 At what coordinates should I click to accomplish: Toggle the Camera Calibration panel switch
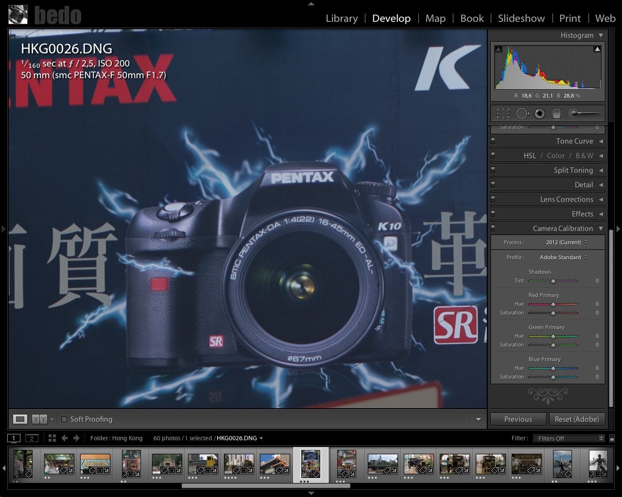[x=493, y=228]
